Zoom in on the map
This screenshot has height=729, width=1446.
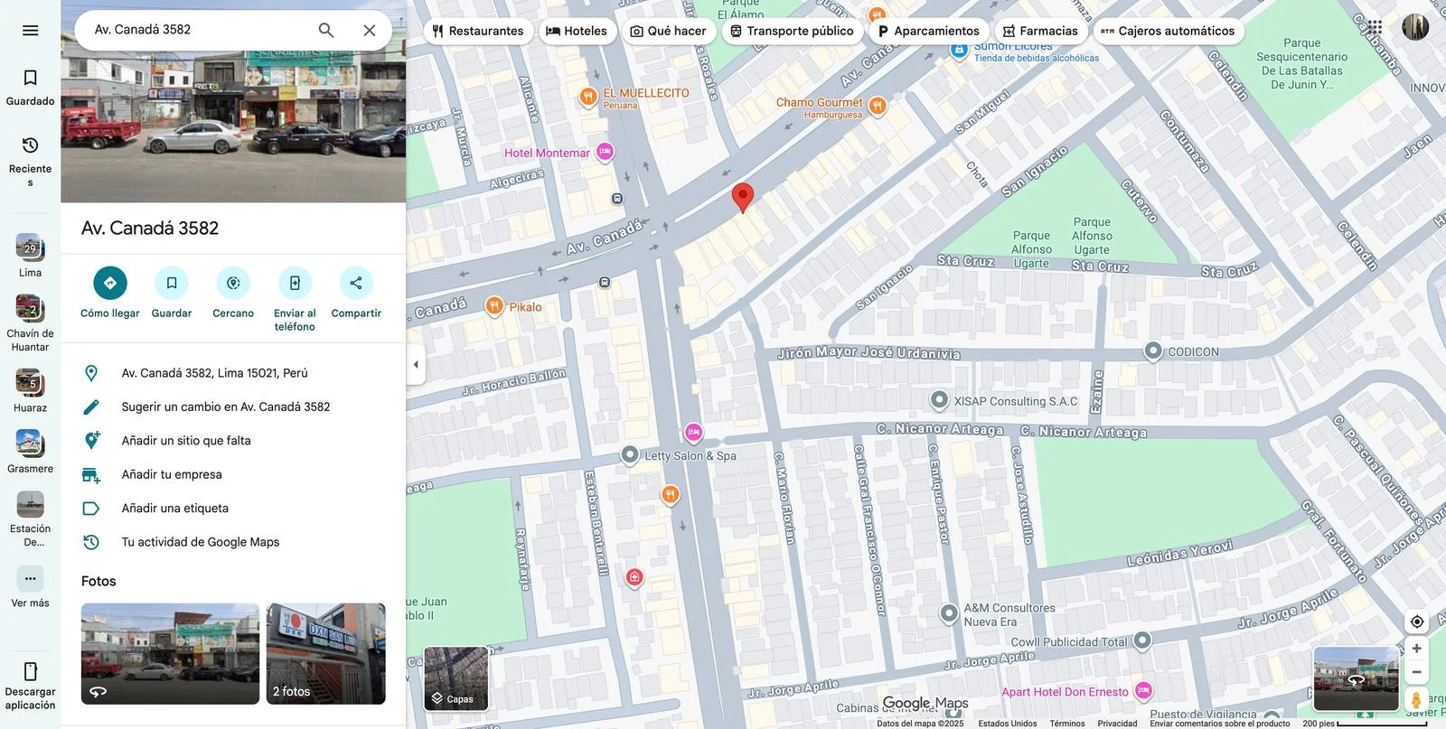pyautogui.click(x=1416, y=649)
